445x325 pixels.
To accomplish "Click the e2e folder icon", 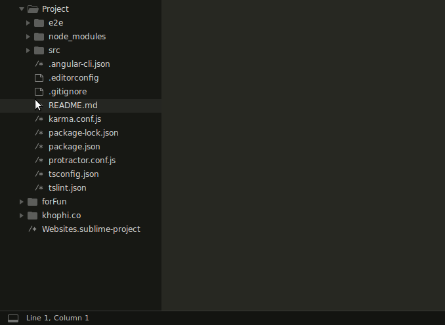I will (x=39, y=23).
